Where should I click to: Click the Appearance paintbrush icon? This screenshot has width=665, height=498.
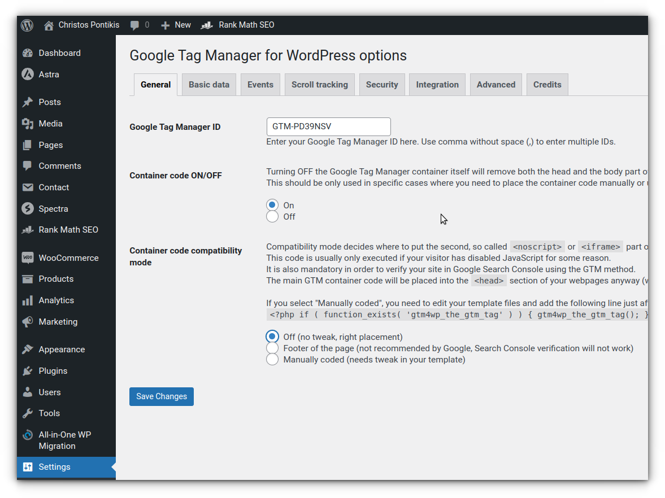[28, 350]
